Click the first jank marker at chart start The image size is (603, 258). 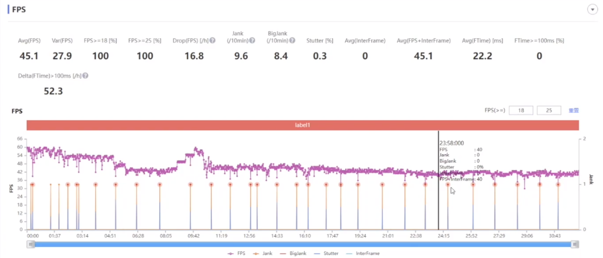(32, 184)
